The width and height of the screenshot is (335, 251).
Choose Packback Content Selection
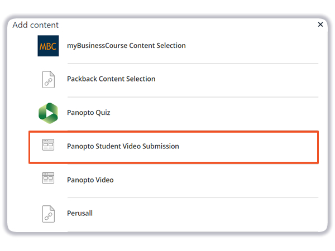point(111,79)
